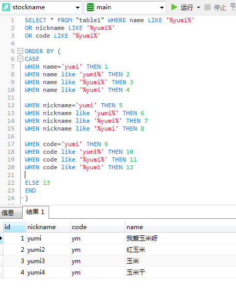Screen dimensions: 236x289
Task: Collapse the CASE code block
Action: [20, 59]
